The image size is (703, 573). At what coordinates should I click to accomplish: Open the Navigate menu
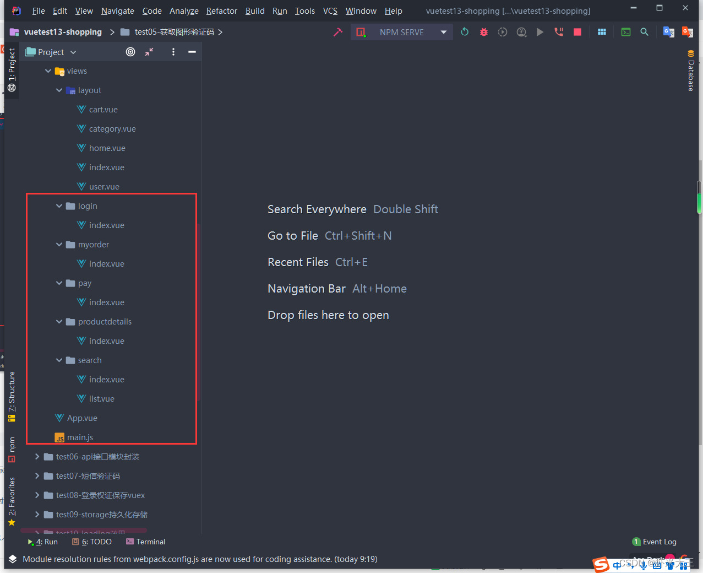(117, 10)
